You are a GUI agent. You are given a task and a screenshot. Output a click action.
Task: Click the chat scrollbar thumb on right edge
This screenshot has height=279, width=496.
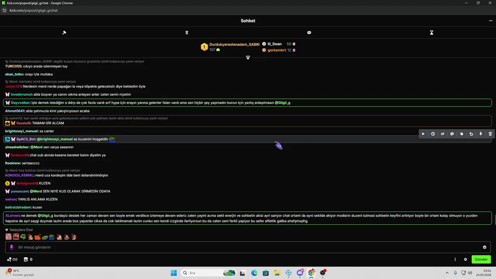coord(494,219)
